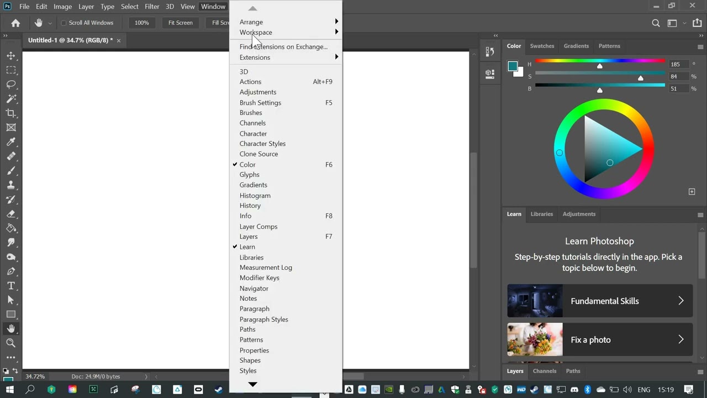Image resolution: width=707 pixels, height=398 pixels.
Task: Select the Rectangular Marquee tool
Action: coord(11,70)
